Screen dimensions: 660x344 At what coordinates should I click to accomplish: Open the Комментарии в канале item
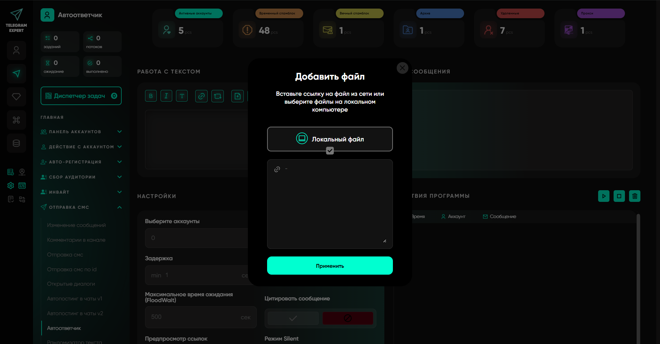tap(76, 240)
